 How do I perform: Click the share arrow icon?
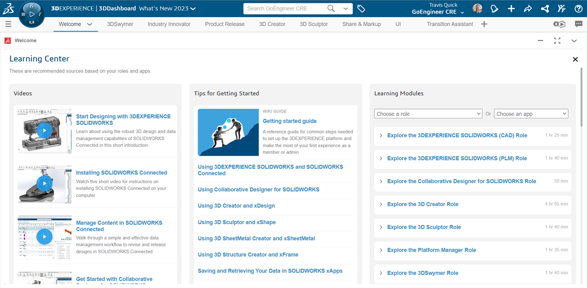[x=527, y=8]
